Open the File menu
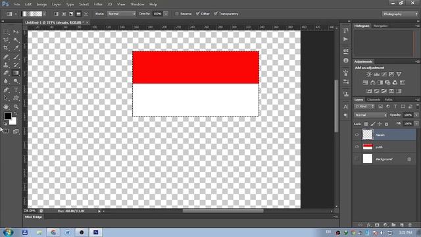Screen dimensions: 421x237 (17, 5)
